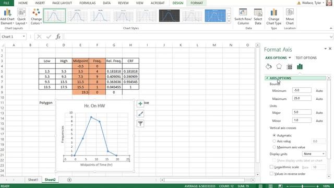Select Size & Properties icon
This screenshot has width=334, height=188.
point(289,67)
